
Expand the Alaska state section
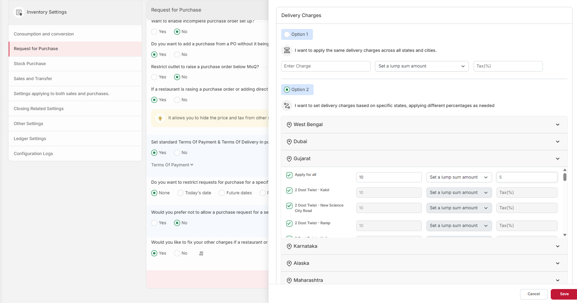coord(558,263)
